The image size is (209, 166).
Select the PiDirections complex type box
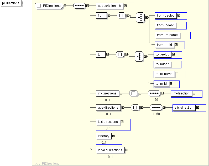[x=49, y=6]
